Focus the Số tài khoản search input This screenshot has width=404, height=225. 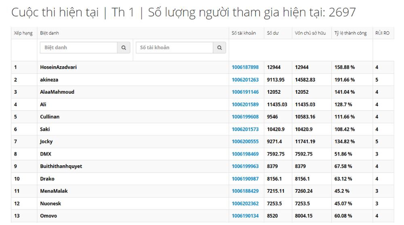coord(175,48)
